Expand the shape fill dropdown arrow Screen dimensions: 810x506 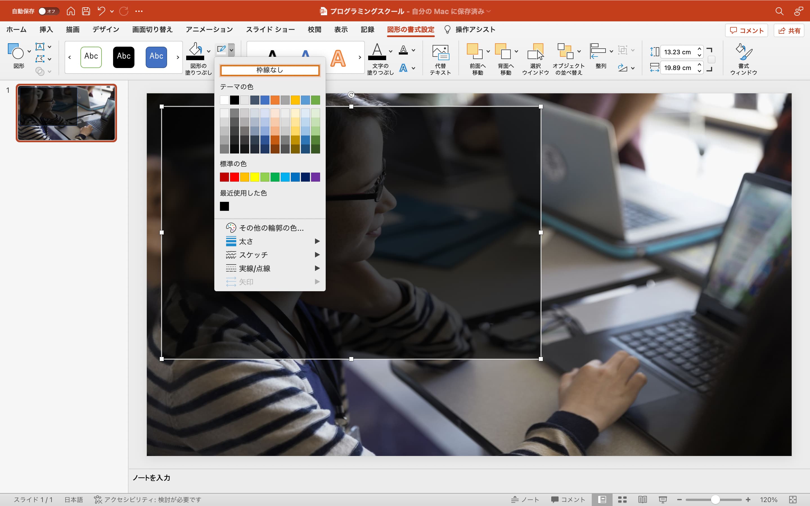(x=208, y=51)
